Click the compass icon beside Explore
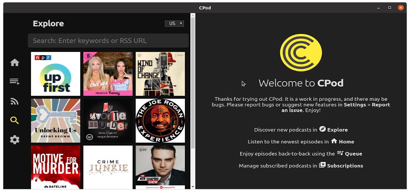This screenshot has height=192, width=410. 323,129
